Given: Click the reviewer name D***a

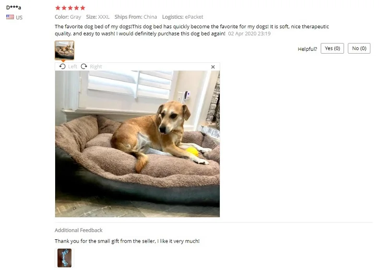Looking at the screenshot, I should tap(13, 8).
